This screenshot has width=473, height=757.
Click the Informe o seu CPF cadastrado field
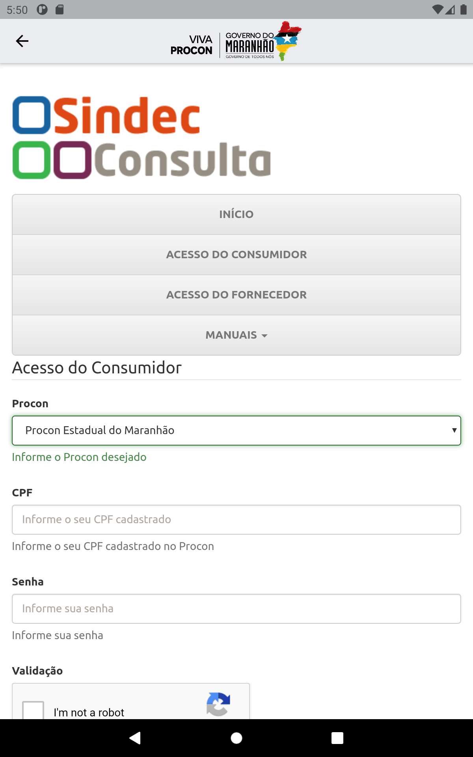click(236, 519)
